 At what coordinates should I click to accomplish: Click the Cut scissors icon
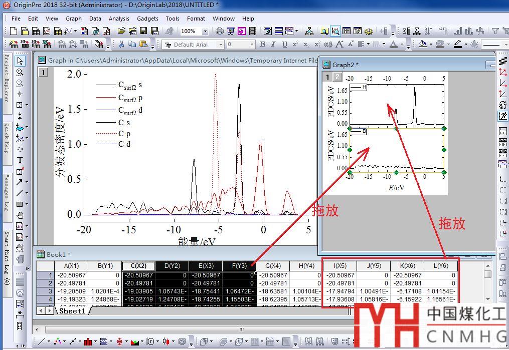pyautogui.click(x=121, y=44)
